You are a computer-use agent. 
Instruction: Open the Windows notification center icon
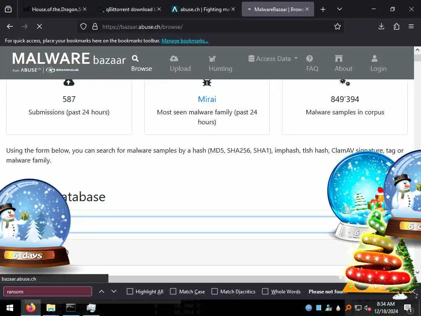coord(408,308)
